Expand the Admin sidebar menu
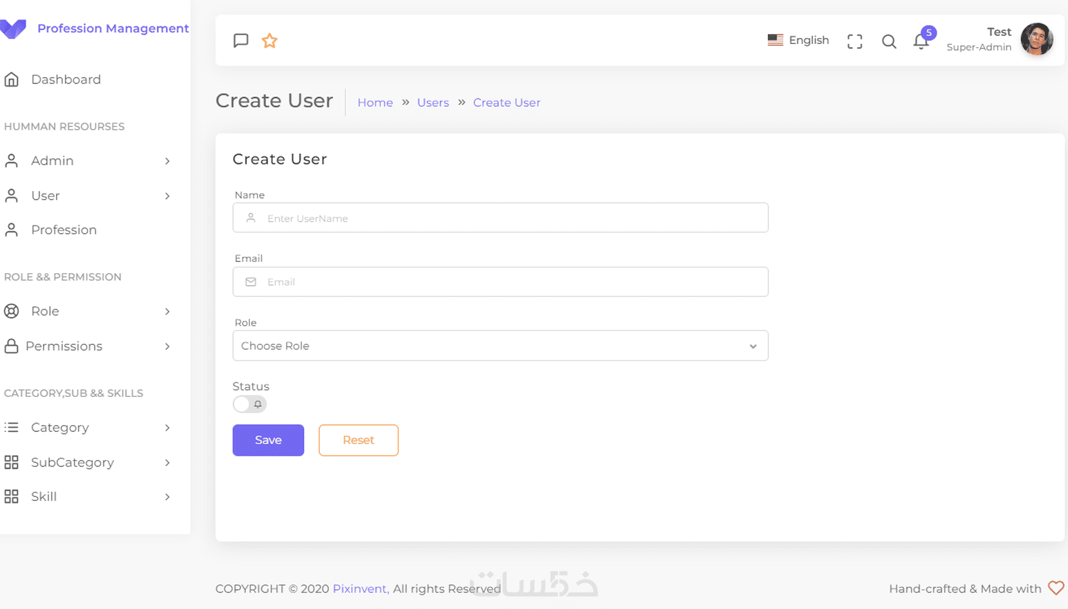 (88, 161)
